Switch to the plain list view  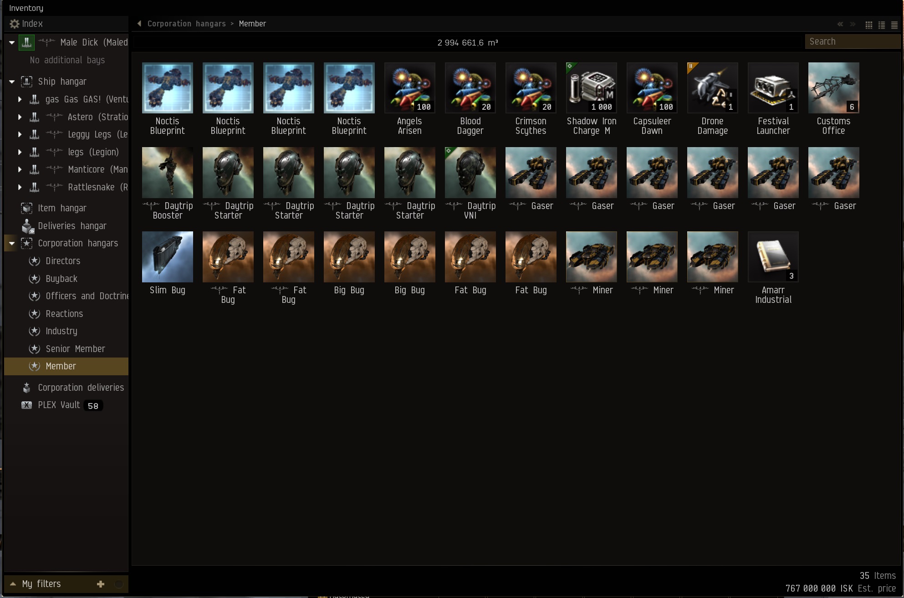coord(894,25)
